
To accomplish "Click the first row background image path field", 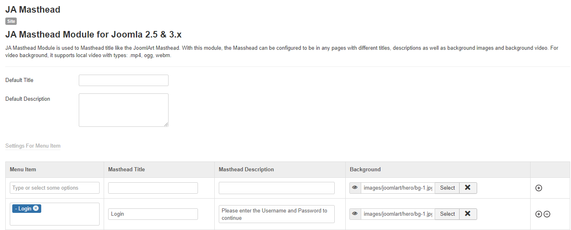I will (x=398, y=188).
